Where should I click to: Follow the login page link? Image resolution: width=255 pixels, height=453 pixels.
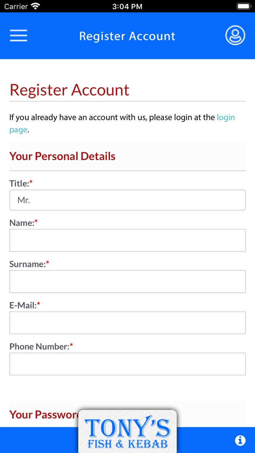point(225,118)
